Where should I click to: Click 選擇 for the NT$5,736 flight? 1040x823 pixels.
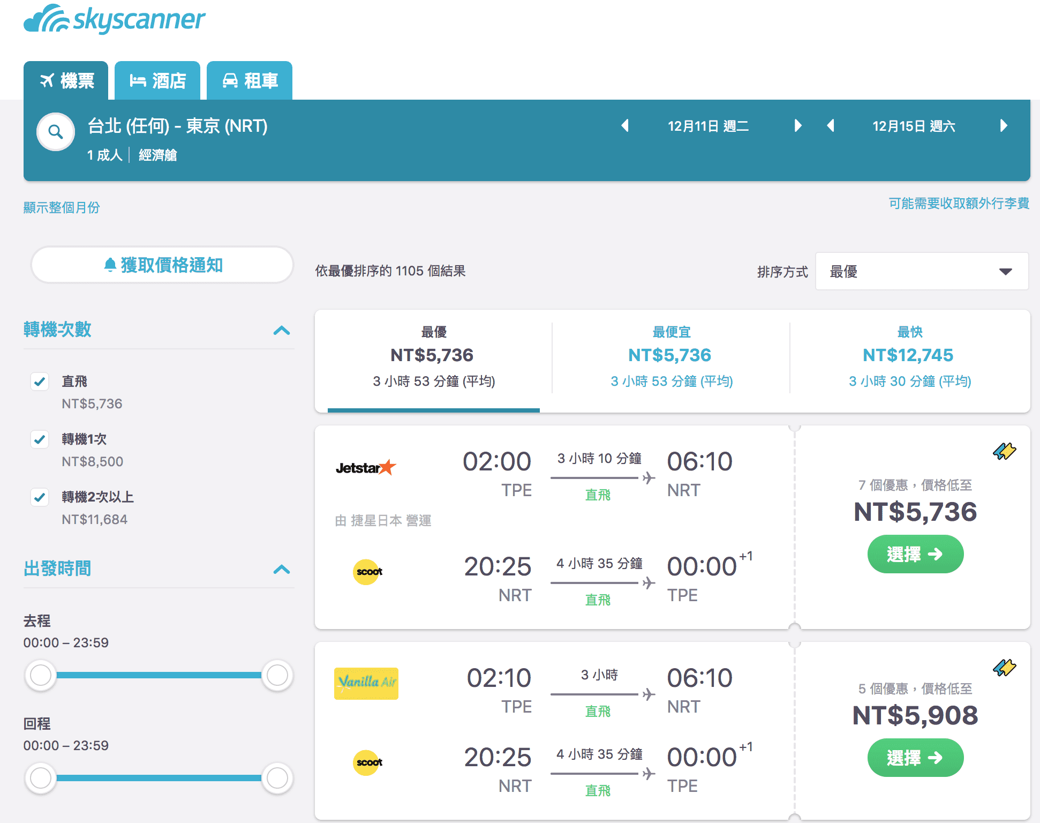pyautogui.click(x=915, y=554)
